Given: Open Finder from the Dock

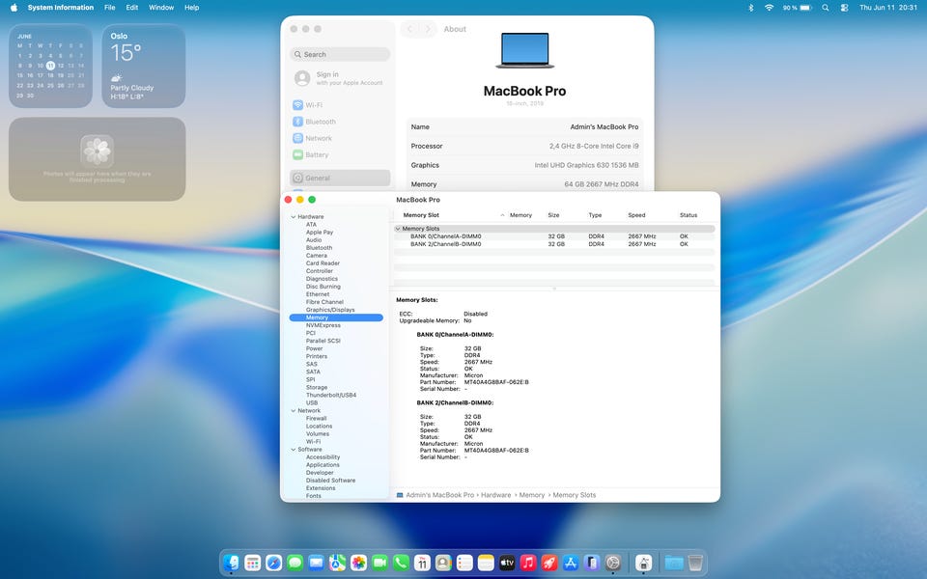Looking at the screenshot, I should point(231,563).
